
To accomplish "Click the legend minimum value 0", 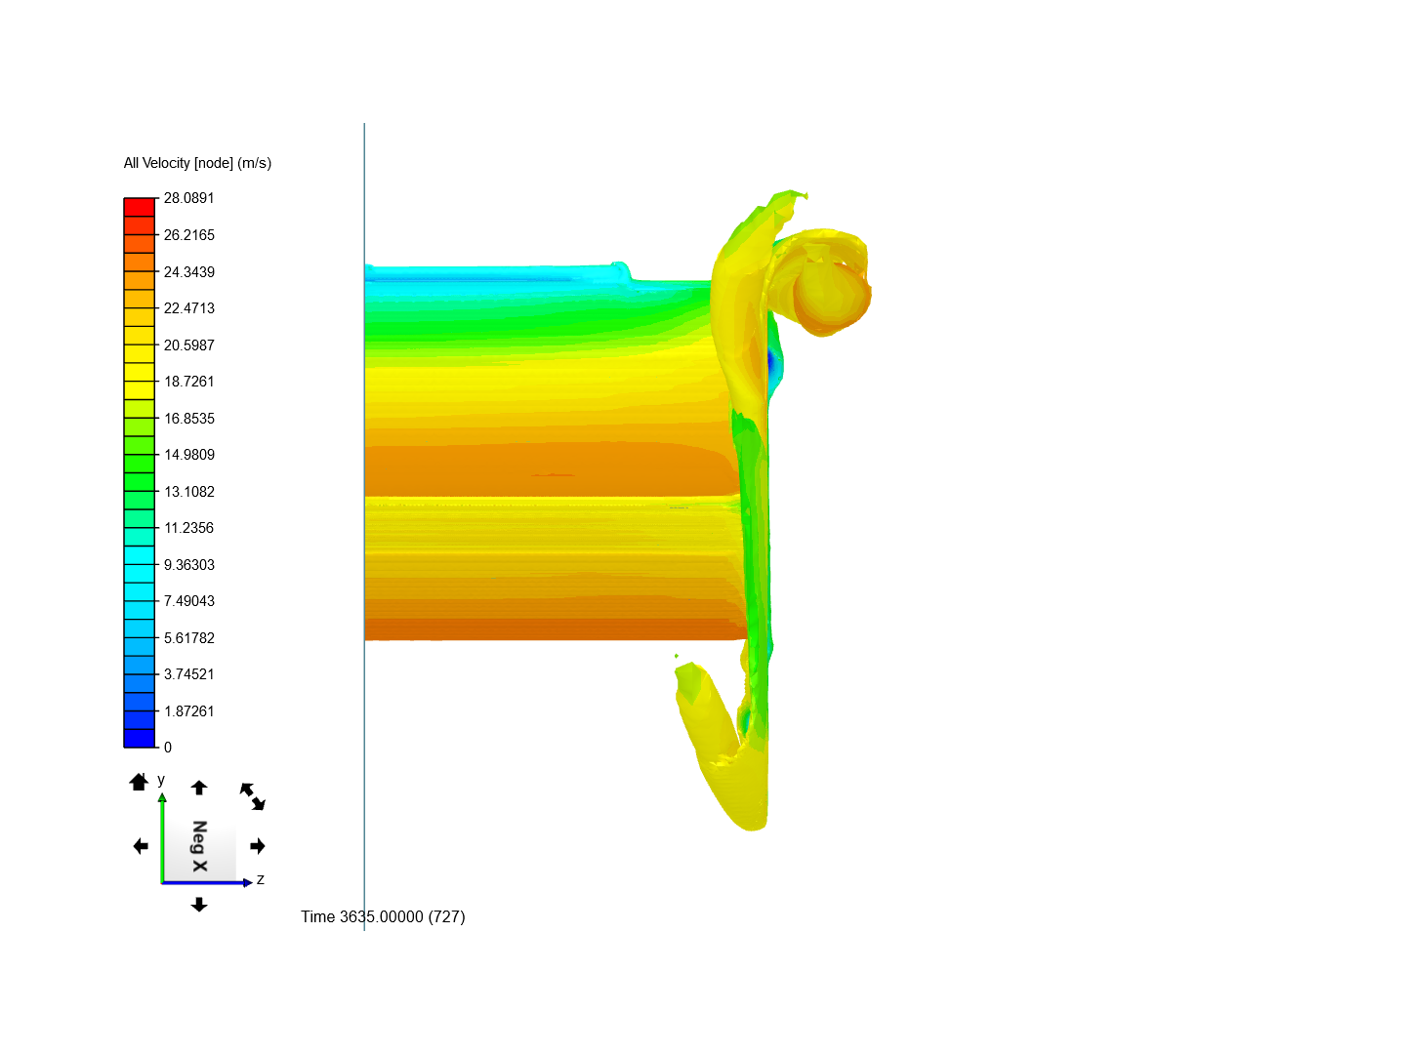I will (x=168, y=748).
